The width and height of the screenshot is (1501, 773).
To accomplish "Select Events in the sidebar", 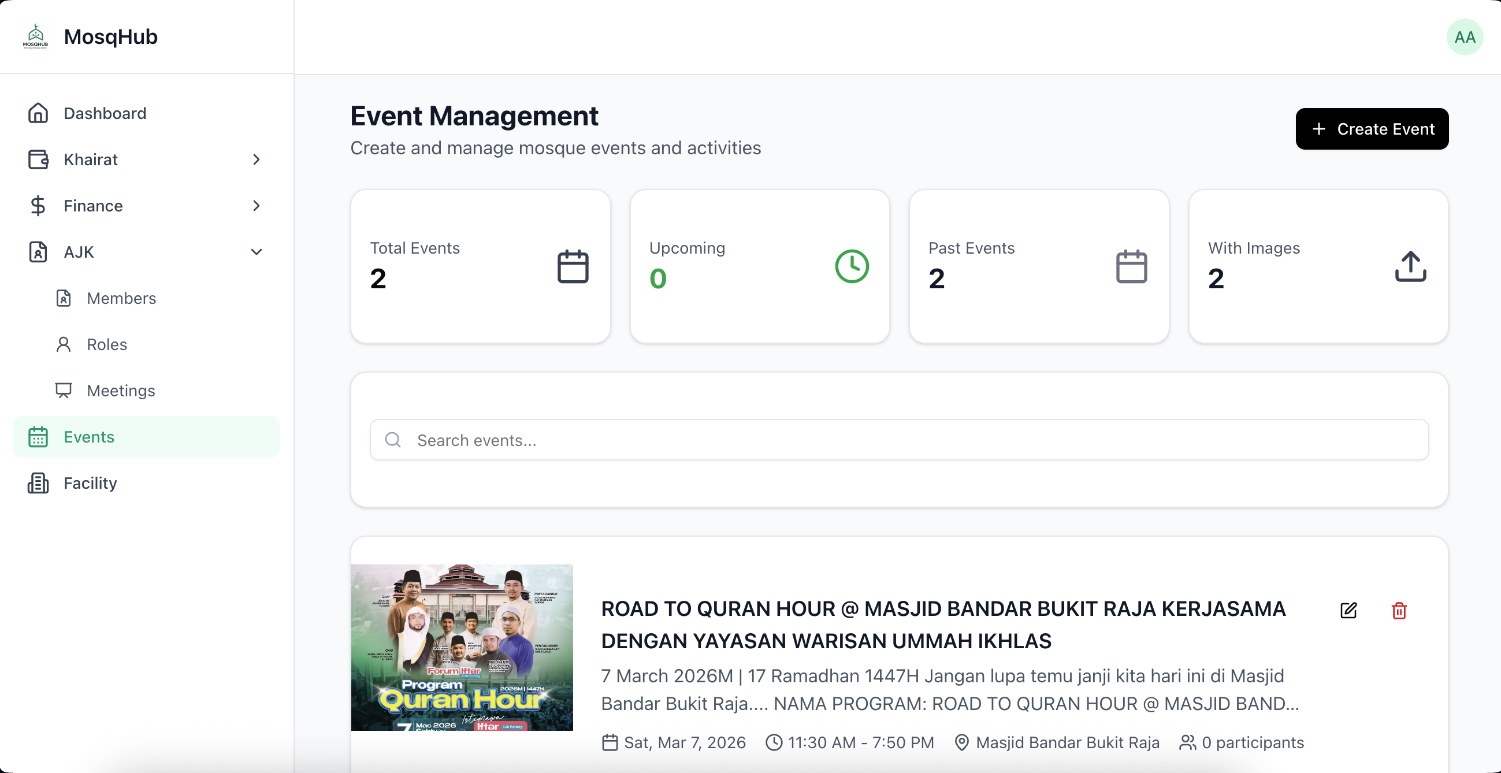I will [146, 436].
